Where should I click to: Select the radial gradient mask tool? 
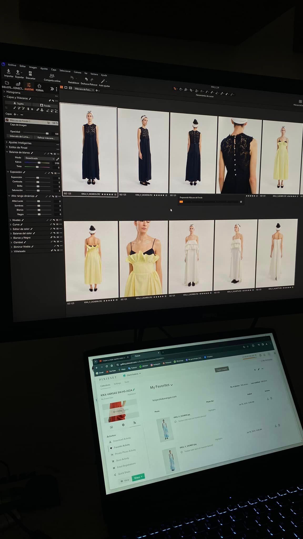[x=32, y=109]
